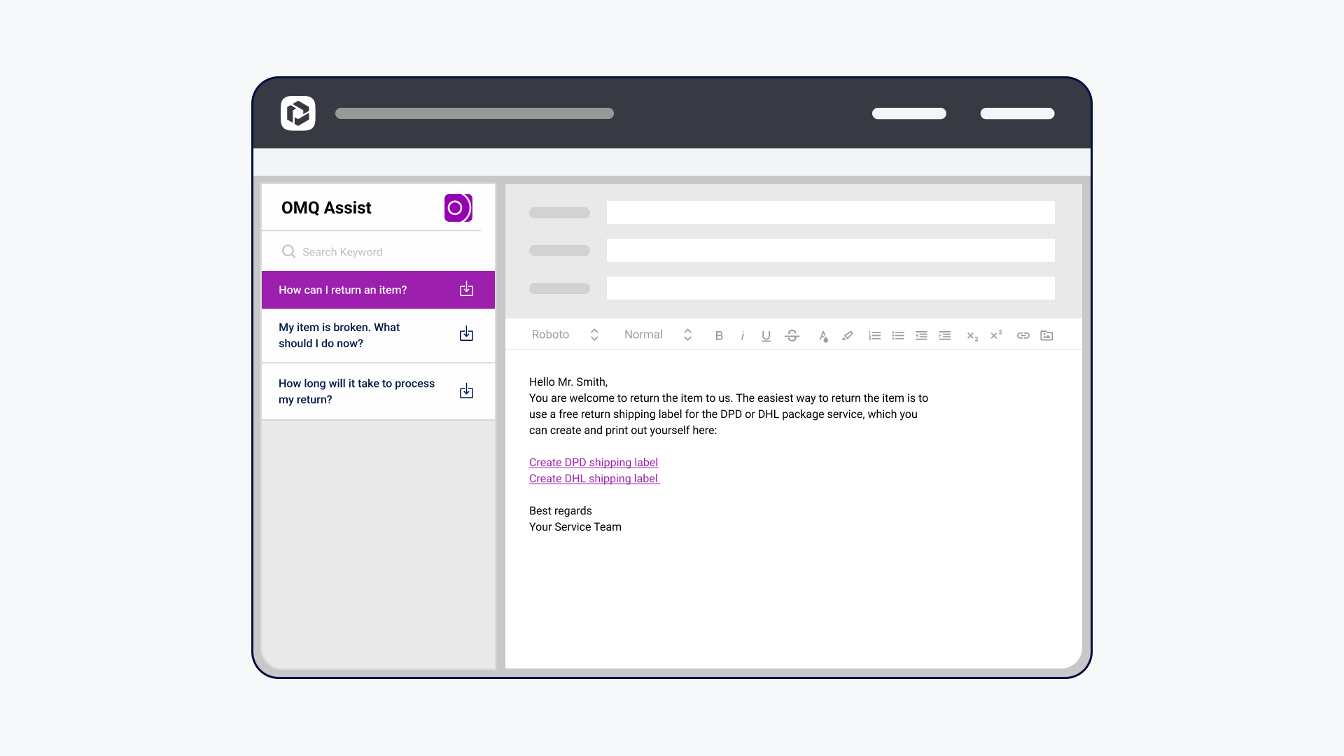The image size is (1344, 756).
Task: Click the app logo in the dark header
Action: [298, 113]
